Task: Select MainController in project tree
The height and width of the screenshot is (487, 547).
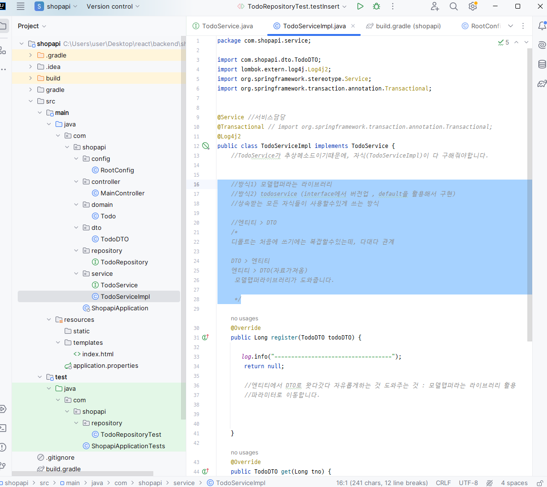Action: [122, 193]
